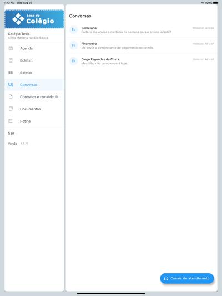Go to Contratos e rematrícula
The height and width of the screenshot is (296, 222).
click(34, 97)
